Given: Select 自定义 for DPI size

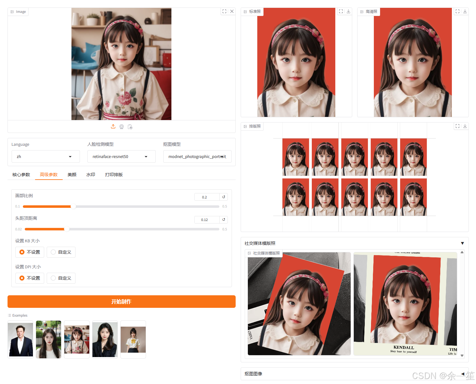Looking at the screenshot, I should pyautogui.click(x=61, y=278).
